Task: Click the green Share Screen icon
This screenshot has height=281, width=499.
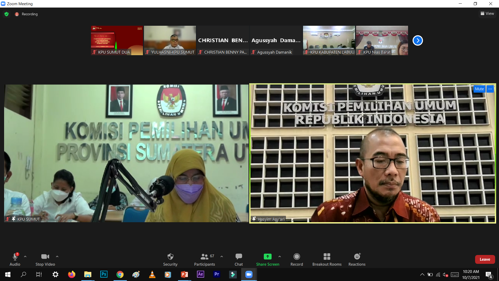Action: (267, 257)
